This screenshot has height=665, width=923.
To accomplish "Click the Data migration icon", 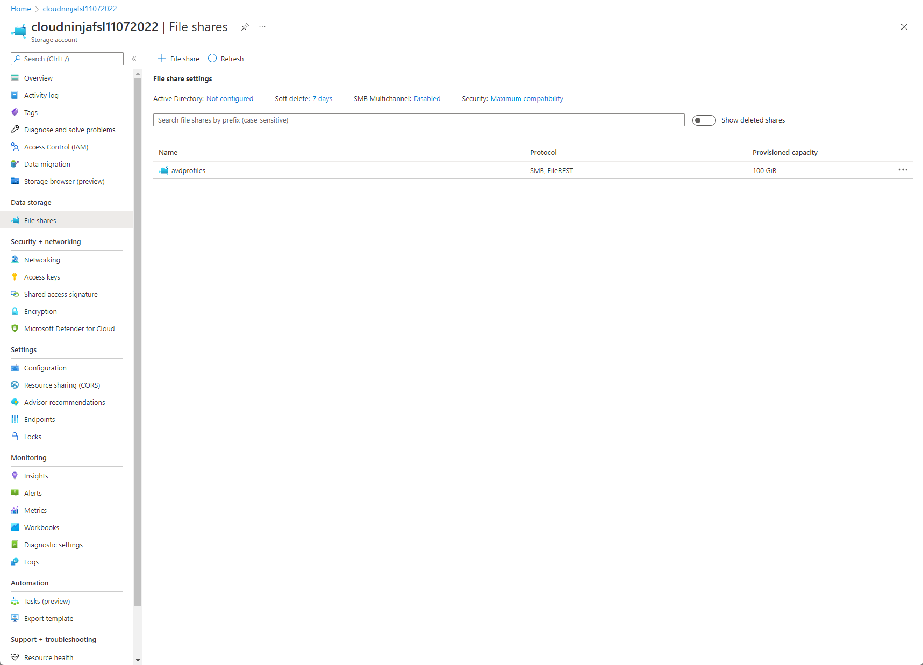I will click(x=15, y=164).
